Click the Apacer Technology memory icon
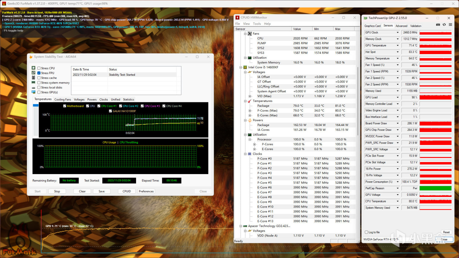 point(245,226)
